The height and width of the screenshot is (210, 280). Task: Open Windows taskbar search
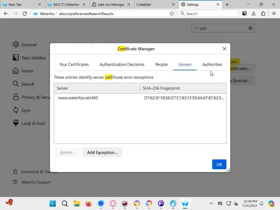click(x=65, y=203)
